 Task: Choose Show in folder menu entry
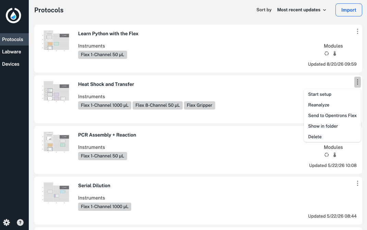pos(332,126)
